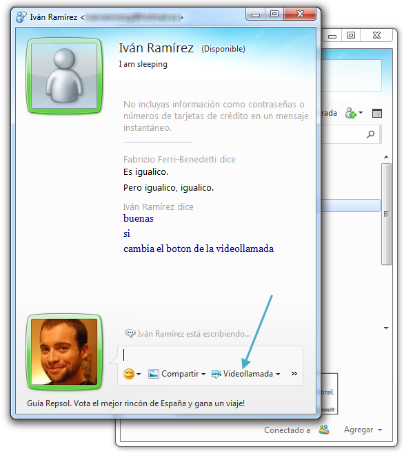This screenshot has height=453, width=404.
Task: Open the emoticon picker smiley icon
Action: (129, 374)
